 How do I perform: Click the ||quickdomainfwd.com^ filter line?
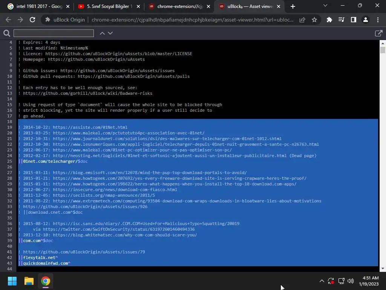coord(44,263)
